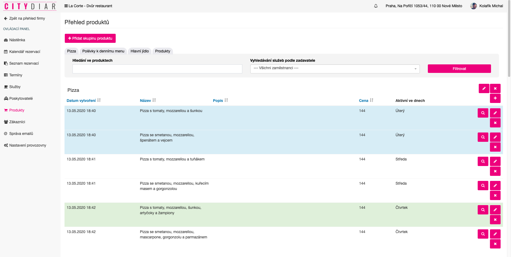The image size is (511, 257).
Task: Open the notification bell icon
Action: coord(376,6)
